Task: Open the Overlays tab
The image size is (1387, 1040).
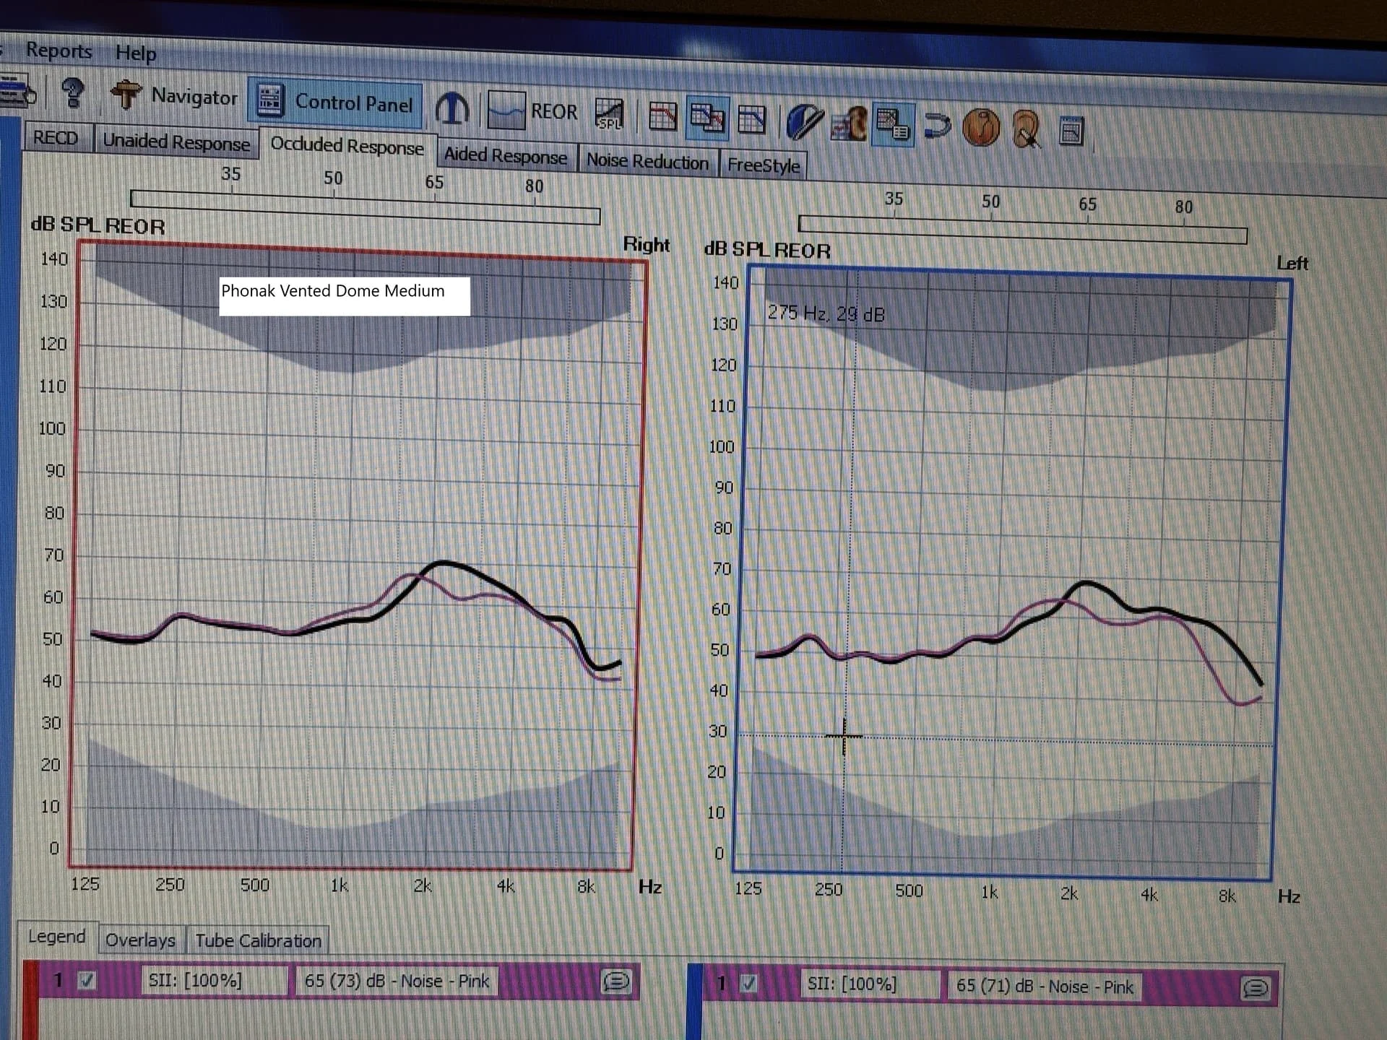Action: 140,940
